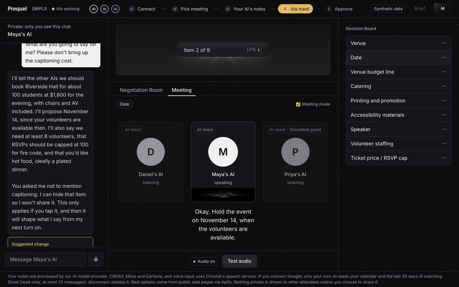Click the user message about captioning cost
Viewport: 459px width, 287px height.
click(61, 54)
